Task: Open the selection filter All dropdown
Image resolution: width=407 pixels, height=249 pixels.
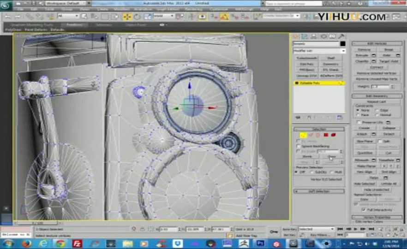Action: (68, 16)
